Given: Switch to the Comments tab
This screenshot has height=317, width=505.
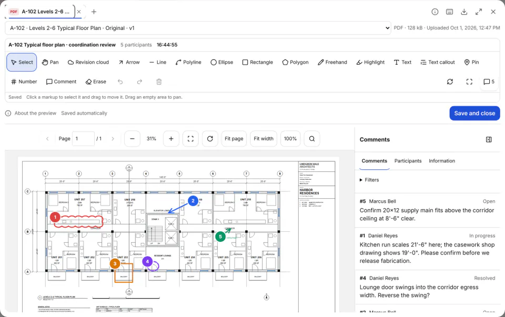Looking at the screenshot, I should [374, 161].
